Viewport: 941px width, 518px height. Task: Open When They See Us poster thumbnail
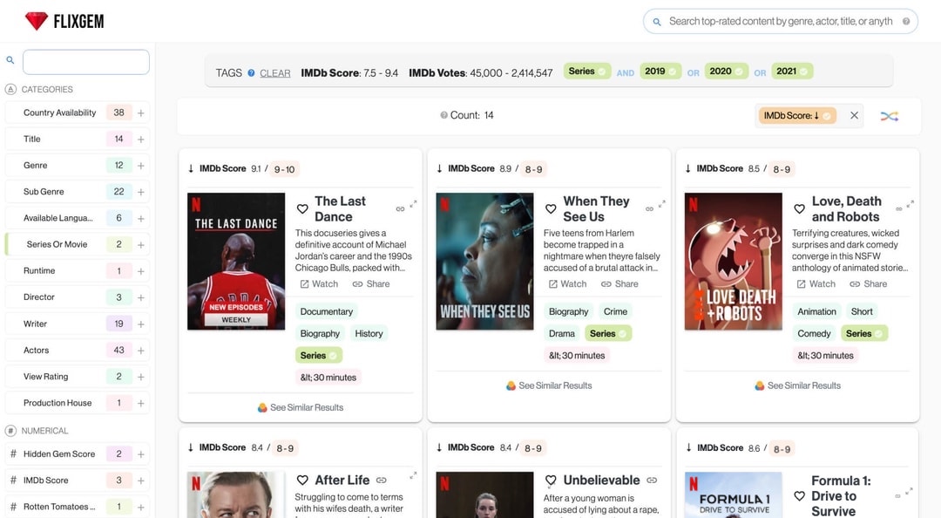point(484,262)
